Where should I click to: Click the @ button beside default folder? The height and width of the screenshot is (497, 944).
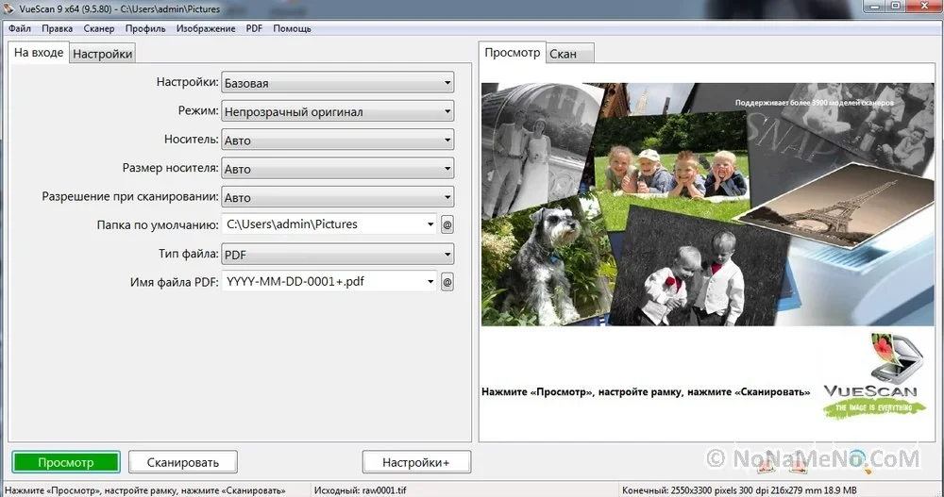click(x=447, y=224)
